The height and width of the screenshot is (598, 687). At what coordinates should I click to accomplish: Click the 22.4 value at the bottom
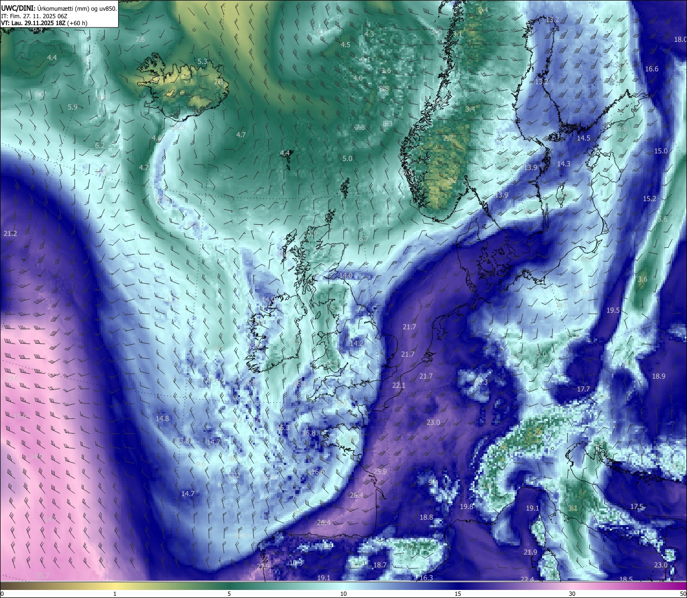pyautogui.click(x=527, y=579)
